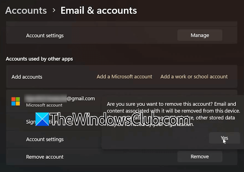Open the Add a Microsoft account link
This screenshot has height=172, width=244.
pos(124,76)
